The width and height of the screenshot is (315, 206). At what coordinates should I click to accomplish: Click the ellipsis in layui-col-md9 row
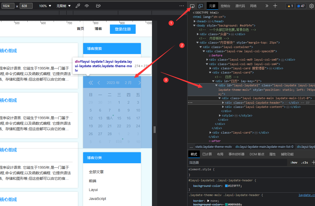282,60
